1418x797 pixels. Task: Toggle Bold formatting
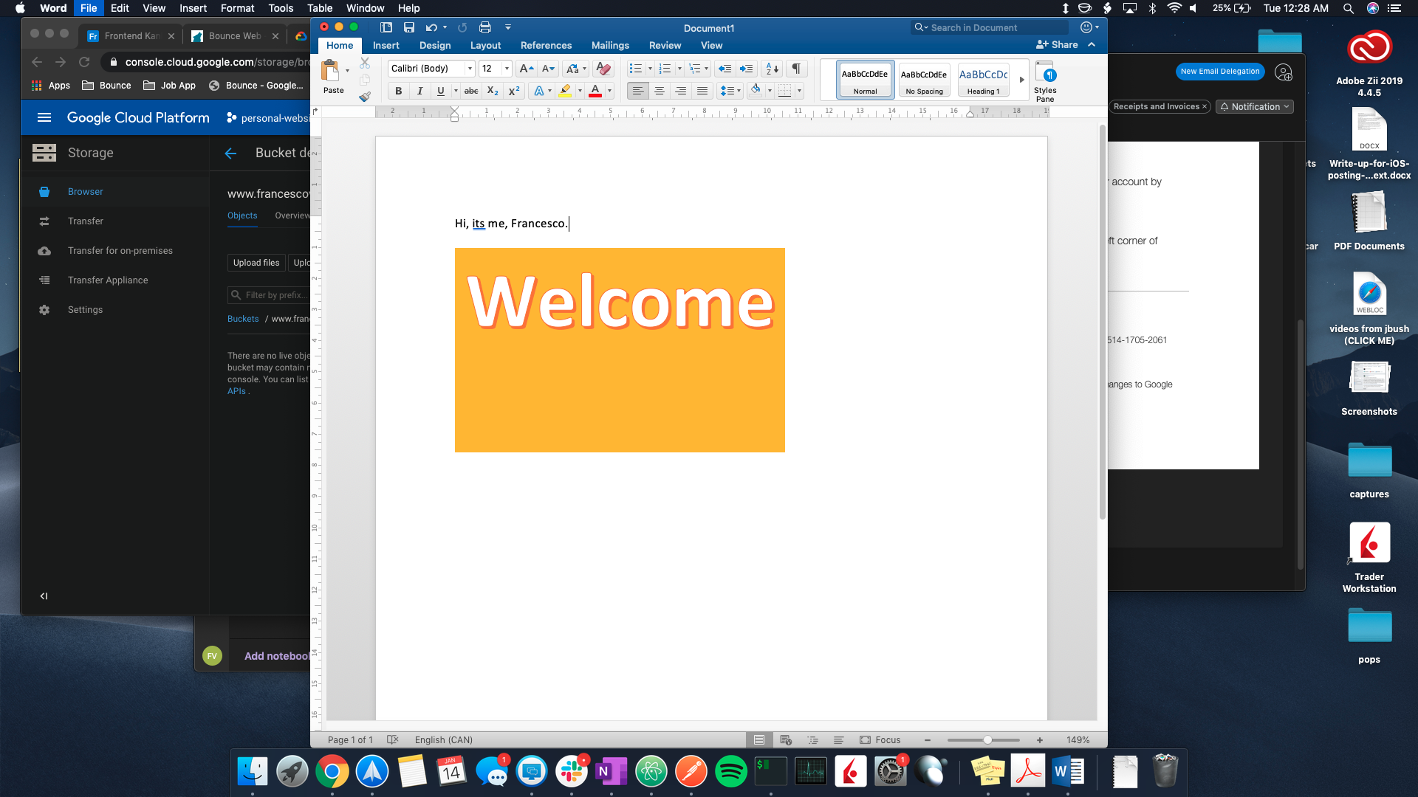point(399,91)
